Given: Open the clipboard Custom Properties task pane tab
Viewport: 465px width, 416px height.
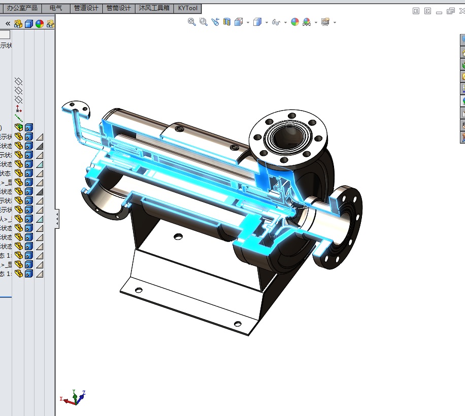Looking at the screenshot, I should pos(462,113).
